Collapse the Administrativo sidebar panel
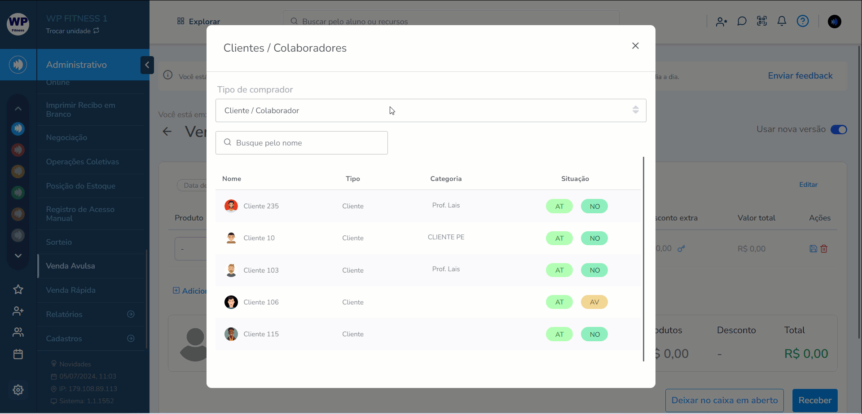The width and height of the screenshot is (862, 414). tap(147, 65)
